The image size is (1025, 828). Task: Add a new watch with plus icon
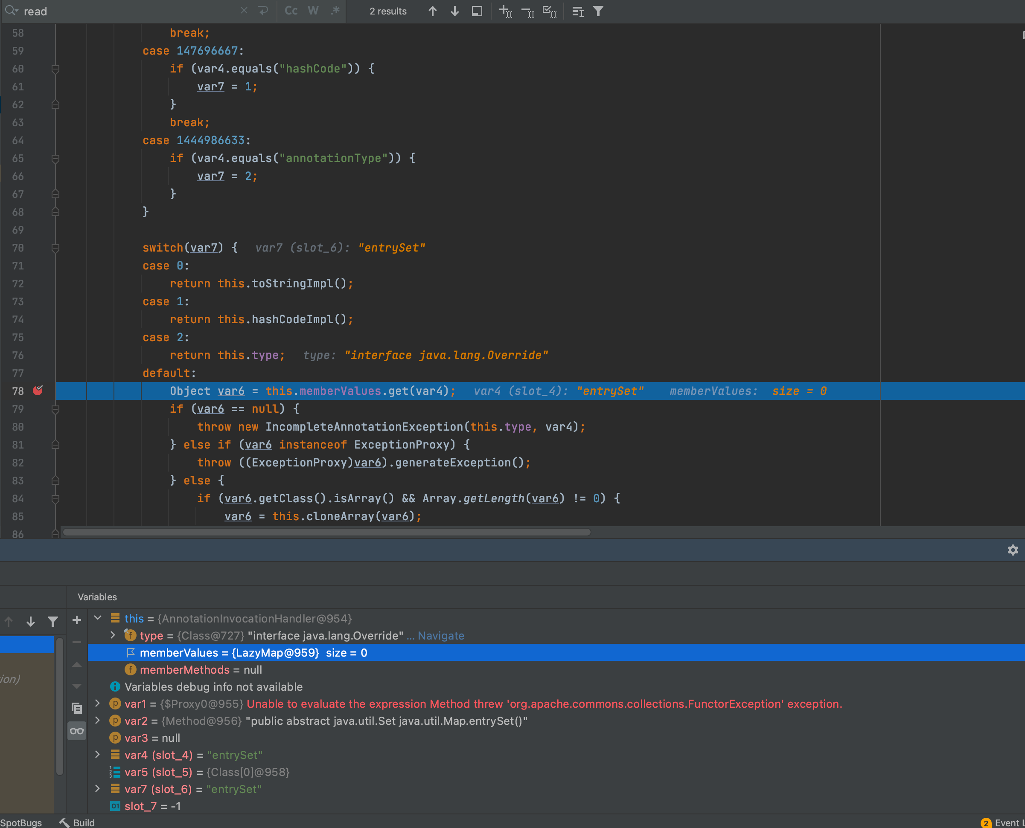point(76,620)
